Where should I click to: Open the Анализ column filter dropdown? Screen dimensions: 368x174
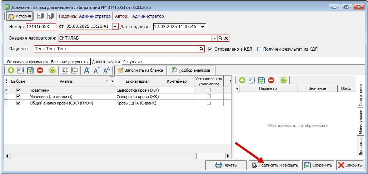pyautogui.click(x=113, y=82)
